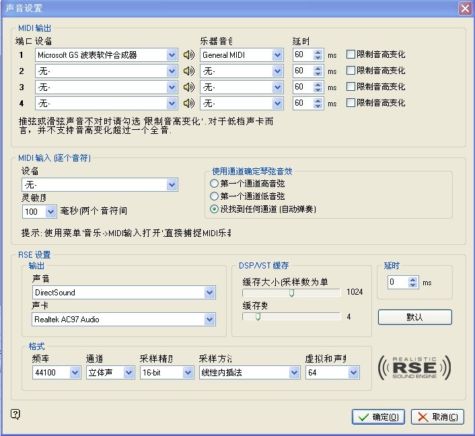
Task: Click the 取消(C) cancel button
Action: (437, 417)
